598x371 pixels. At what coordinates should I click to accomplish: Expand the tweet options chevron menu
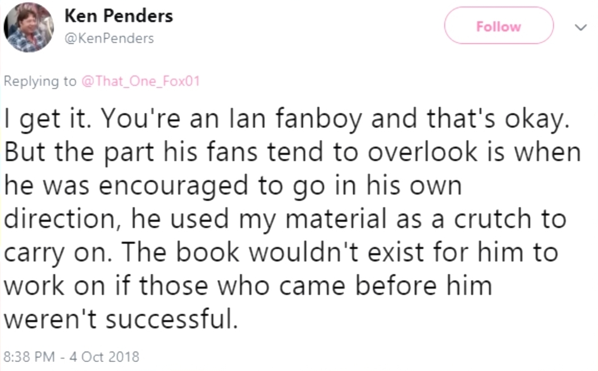coord(580,27)
